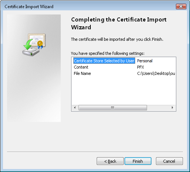Click the Finish button to import
Viewport: 190px width, 172px height.
click(138, 161)
